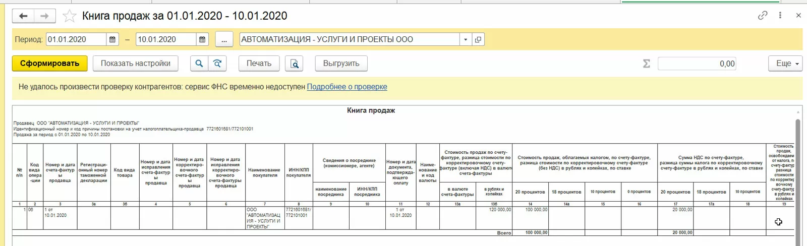Click the sigma sum icon
Image resolution: width=807 pixels, height=246 pixels.
tap(647, 64)
